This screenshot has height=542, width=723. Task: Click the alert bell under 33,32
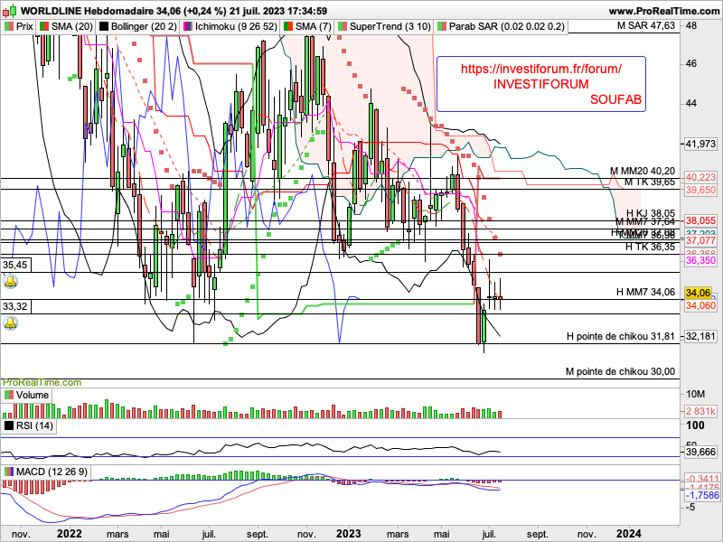(11, 323)
